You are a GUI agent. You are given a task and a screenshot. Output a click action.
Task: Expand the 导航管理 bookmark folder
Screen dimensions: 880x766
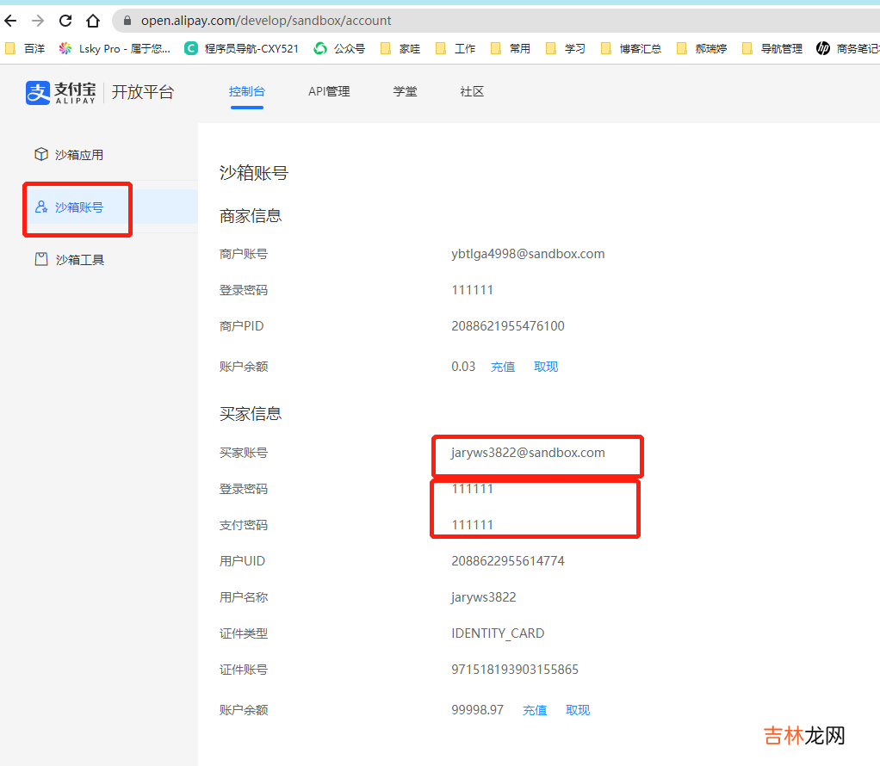pos(772,49)
